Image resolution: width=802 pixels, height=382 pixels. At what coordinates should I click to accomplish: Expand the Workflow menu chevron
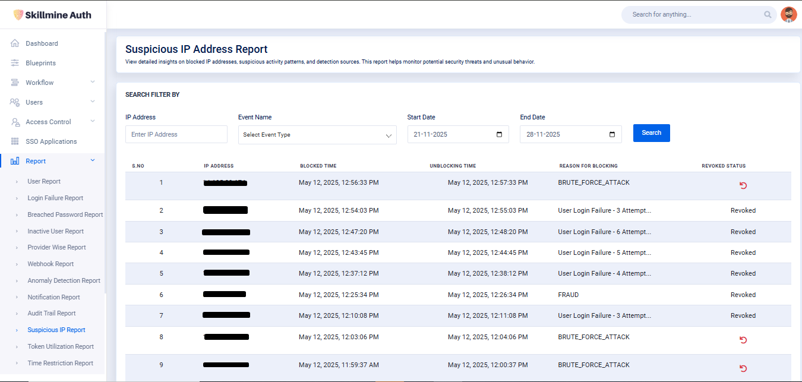click(x=93, y=82)
